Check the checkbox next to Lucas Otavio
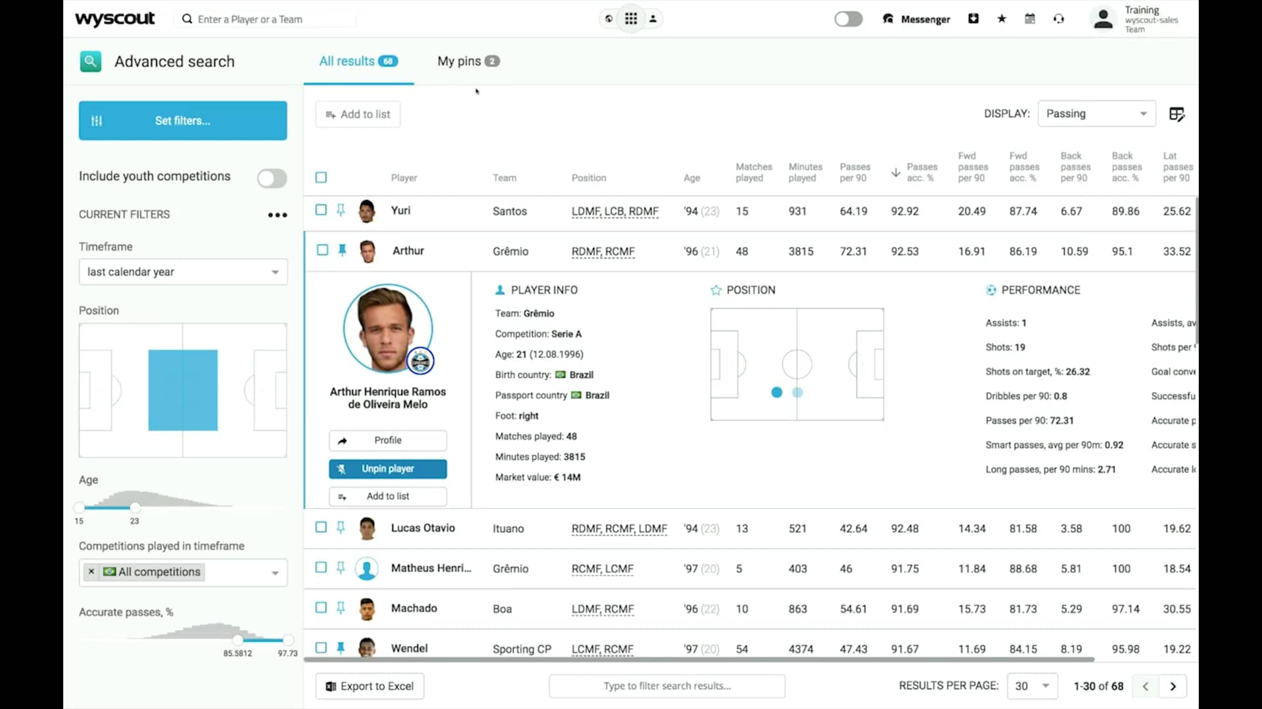This screenshot has height=709, width=1262. click(x=321, y=527)
